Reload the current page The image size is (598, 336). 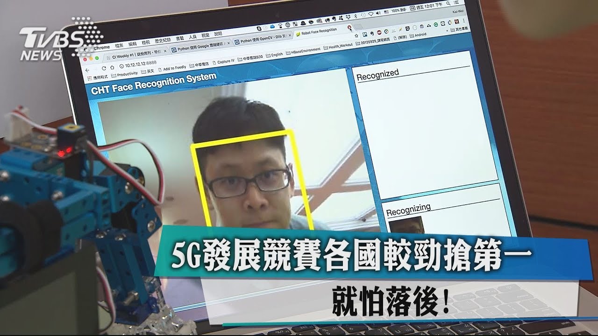click(x=104, y=68)
